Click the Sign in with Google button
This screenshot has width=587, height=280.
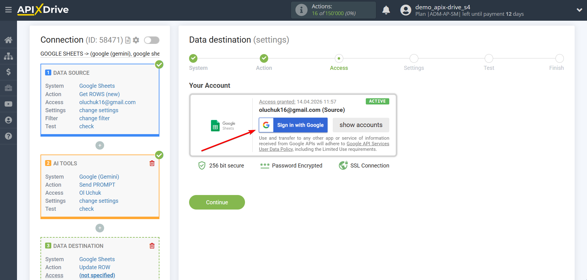293,125
